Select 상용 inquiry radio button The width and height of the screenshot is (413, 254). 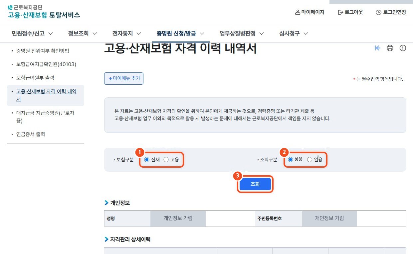pyautogui.click(x=290, y=160)
